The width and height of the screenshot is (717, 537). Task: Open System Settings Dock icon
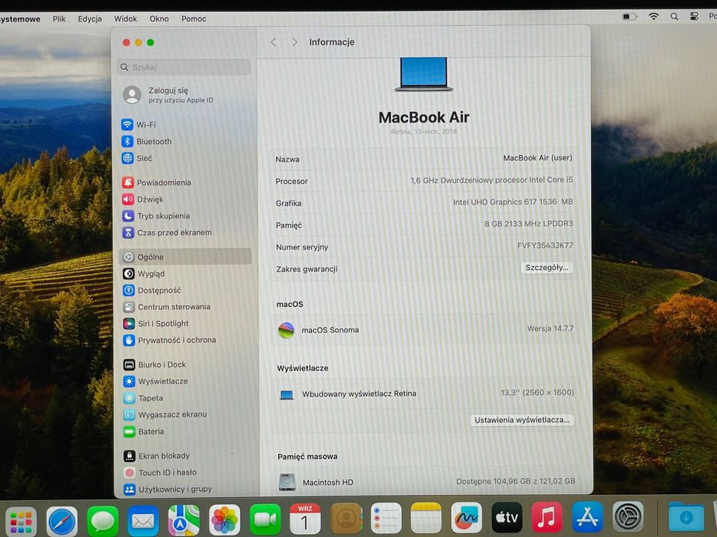[628, 516]
